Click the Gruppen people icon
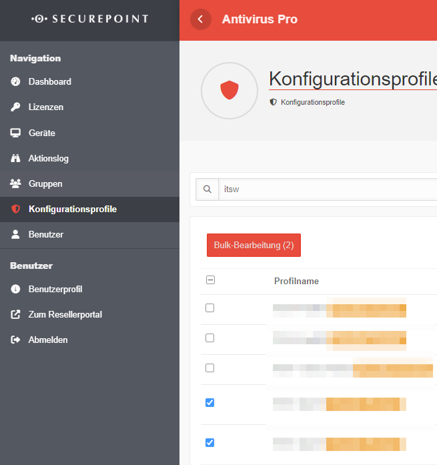The image size is (437, 465). [16, 183]
